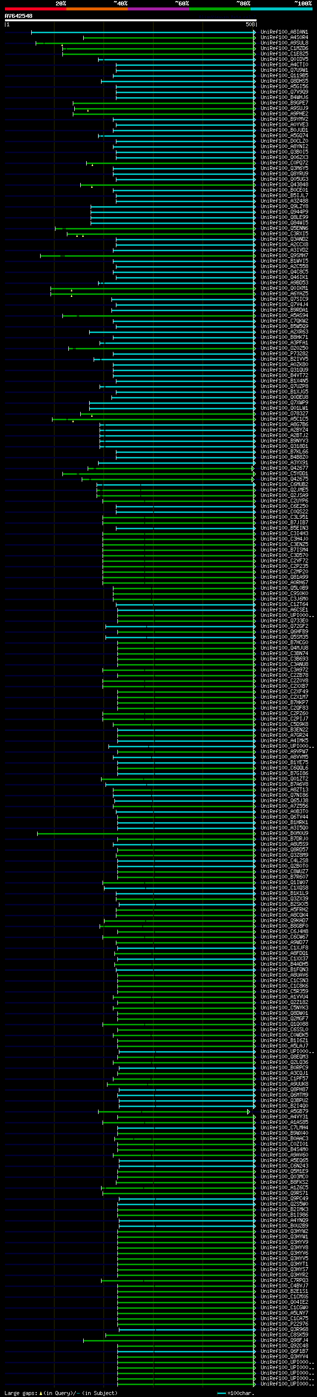Click the white query sequence bar
The height and width of the screenshot is (1397, 317).
click(130, 21)
